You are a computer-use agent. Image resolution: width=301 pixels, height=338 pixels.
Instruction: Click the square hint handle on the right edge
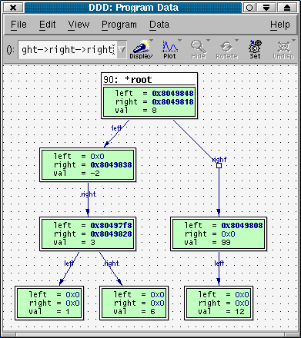click(219, 166)
